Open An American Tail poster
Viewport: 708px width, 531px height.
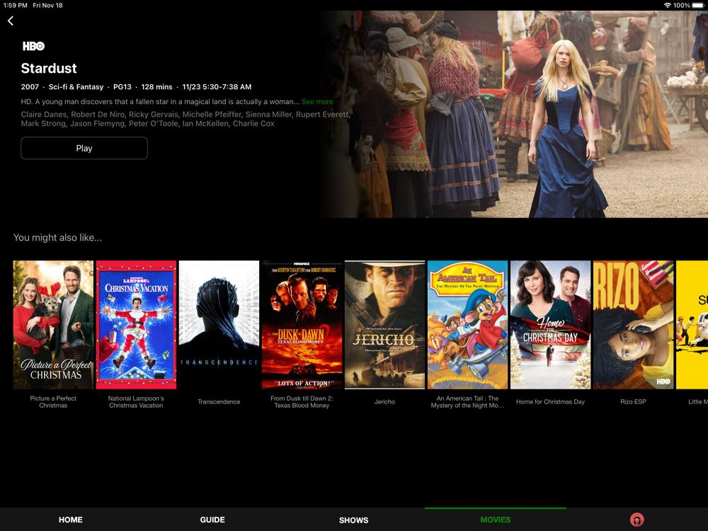pos(467,325)
